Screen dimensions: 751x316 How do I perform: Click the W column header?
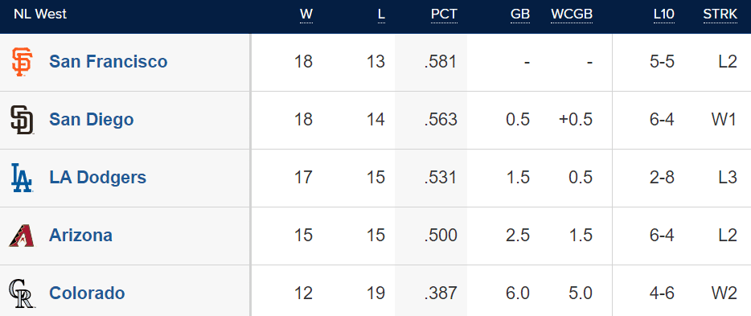306,14
